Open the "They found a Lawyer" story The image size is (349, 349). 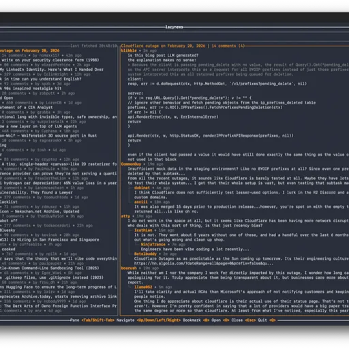[x=36, y=193]
